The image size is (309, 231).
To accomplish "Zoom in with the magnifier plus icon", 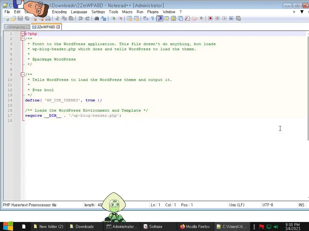I will [x=113, y=18].
